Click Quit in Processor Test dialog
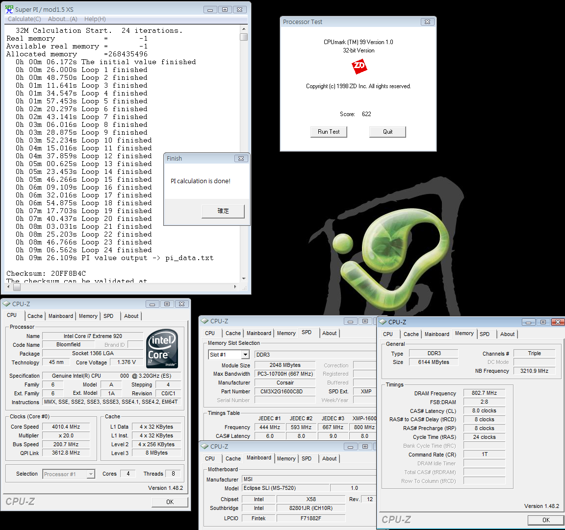565x530 pixels. [387, 132]
